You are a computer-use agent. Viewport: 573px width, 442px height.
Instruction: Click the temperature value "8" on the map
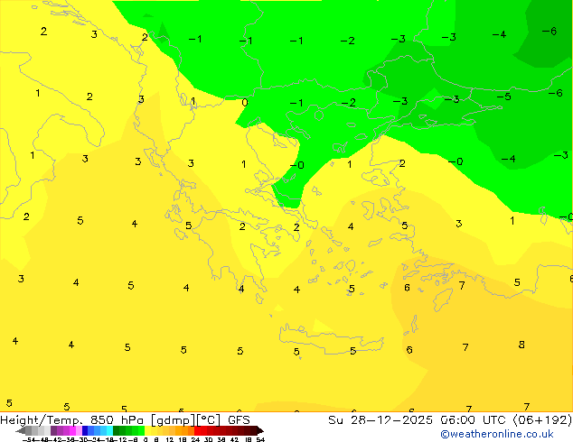coord(521,345)
